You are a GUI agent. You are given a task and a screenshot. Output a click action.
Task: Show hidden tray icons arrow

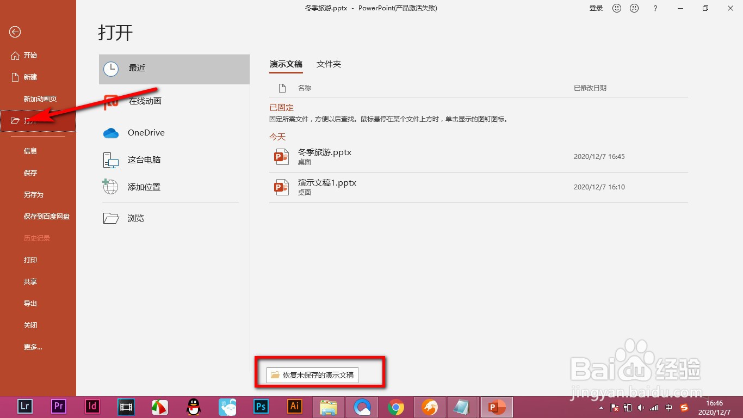coord(601,408)
